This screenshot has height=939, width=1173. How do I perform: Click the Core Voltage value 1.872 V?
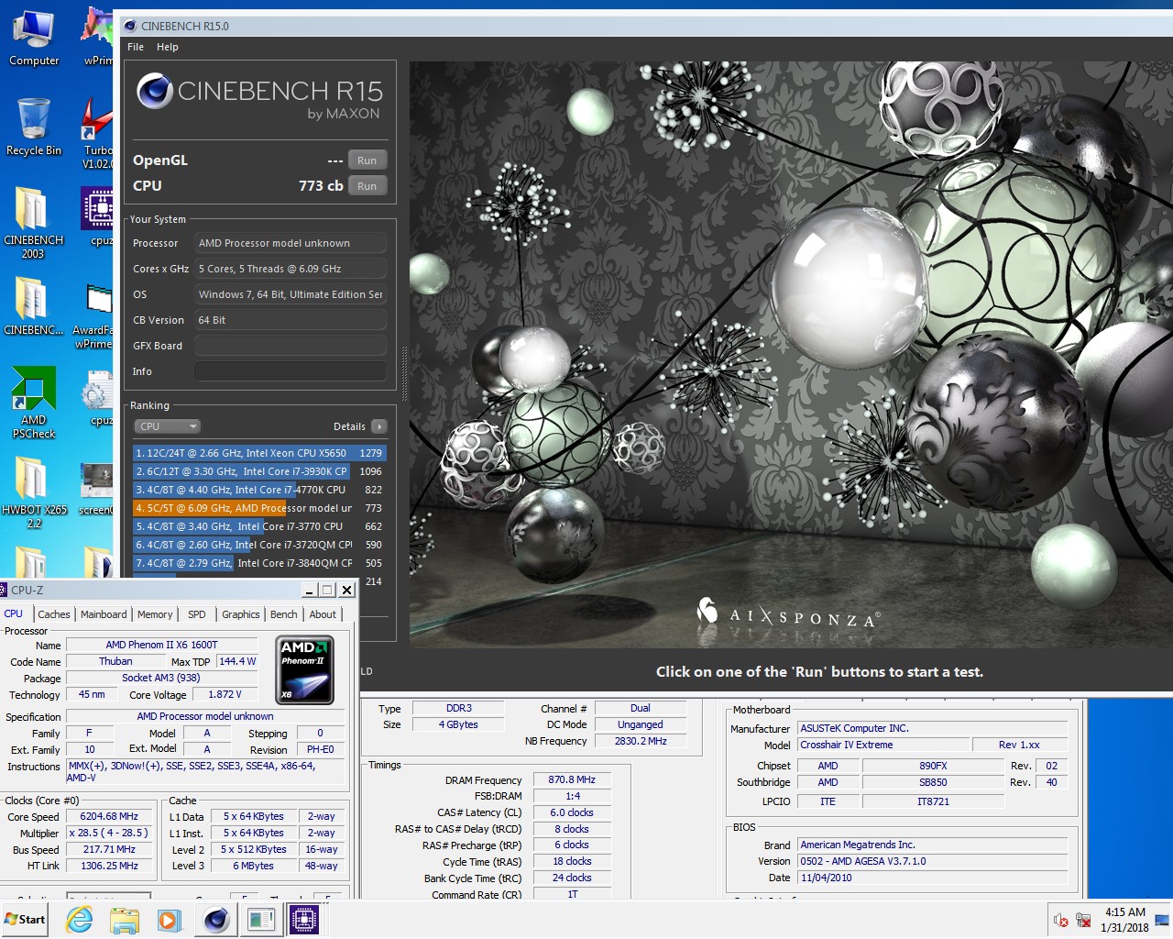225,694
